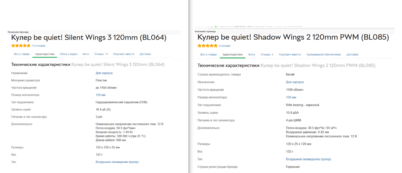Viewport: 402px width, 173px height.
Task: Click 'Длина кабеля: 500 мм' line
Action: [x=111, y=140]
